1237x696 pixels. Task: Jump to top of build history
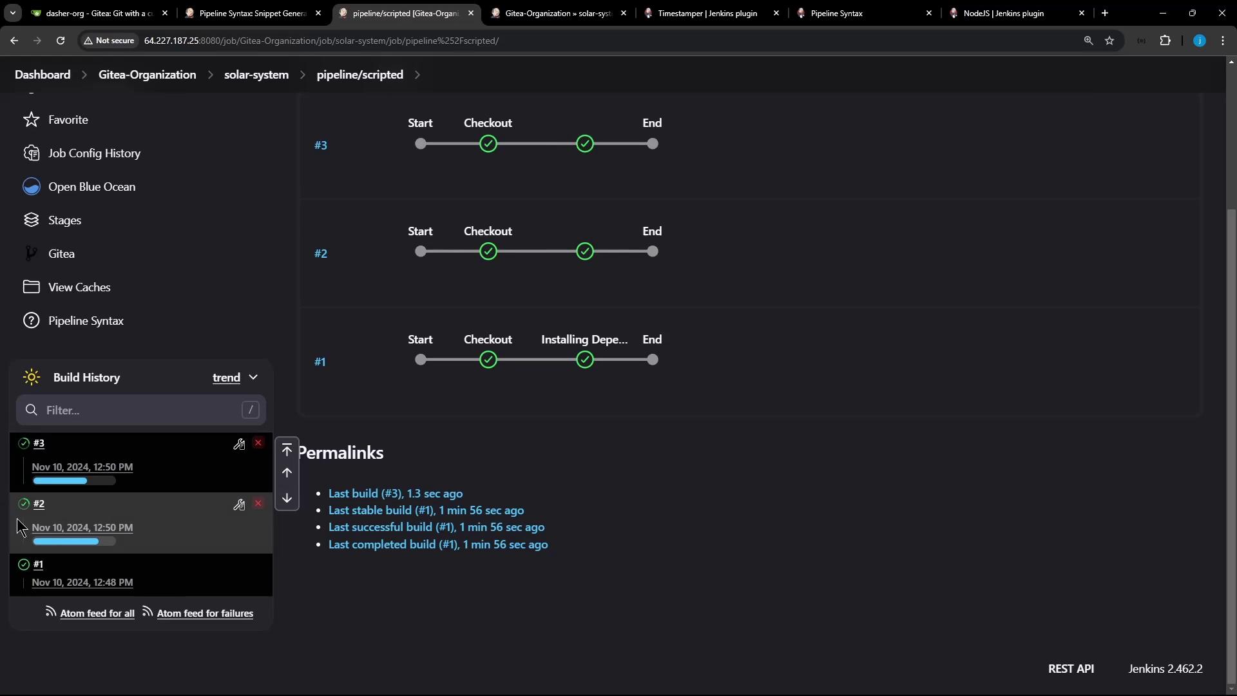287,450
